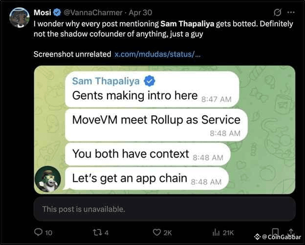This screenshot has width=305, height=245.
Task: Like the post using the heart icon
Action: click(x=156, y=232)
